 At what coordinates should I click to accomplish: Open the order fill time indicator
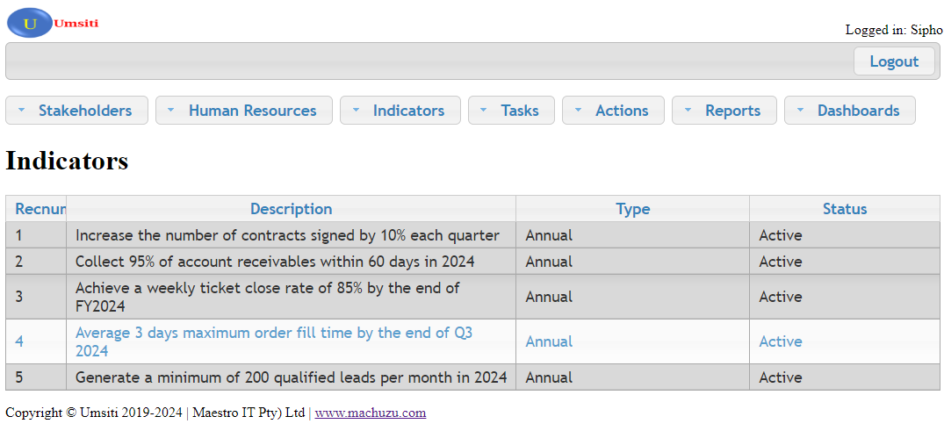(274, 341)
